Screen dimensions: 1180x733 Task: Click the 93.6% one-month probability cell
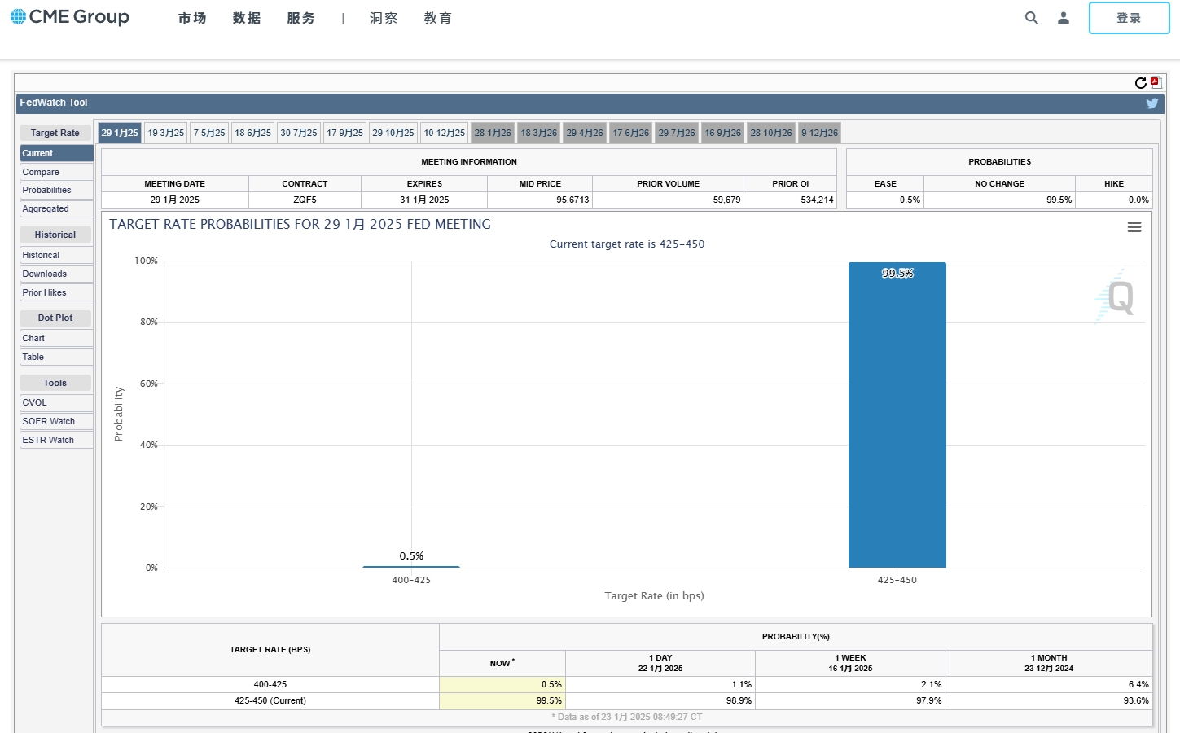pyautogui.click(x=1049, y=700)
